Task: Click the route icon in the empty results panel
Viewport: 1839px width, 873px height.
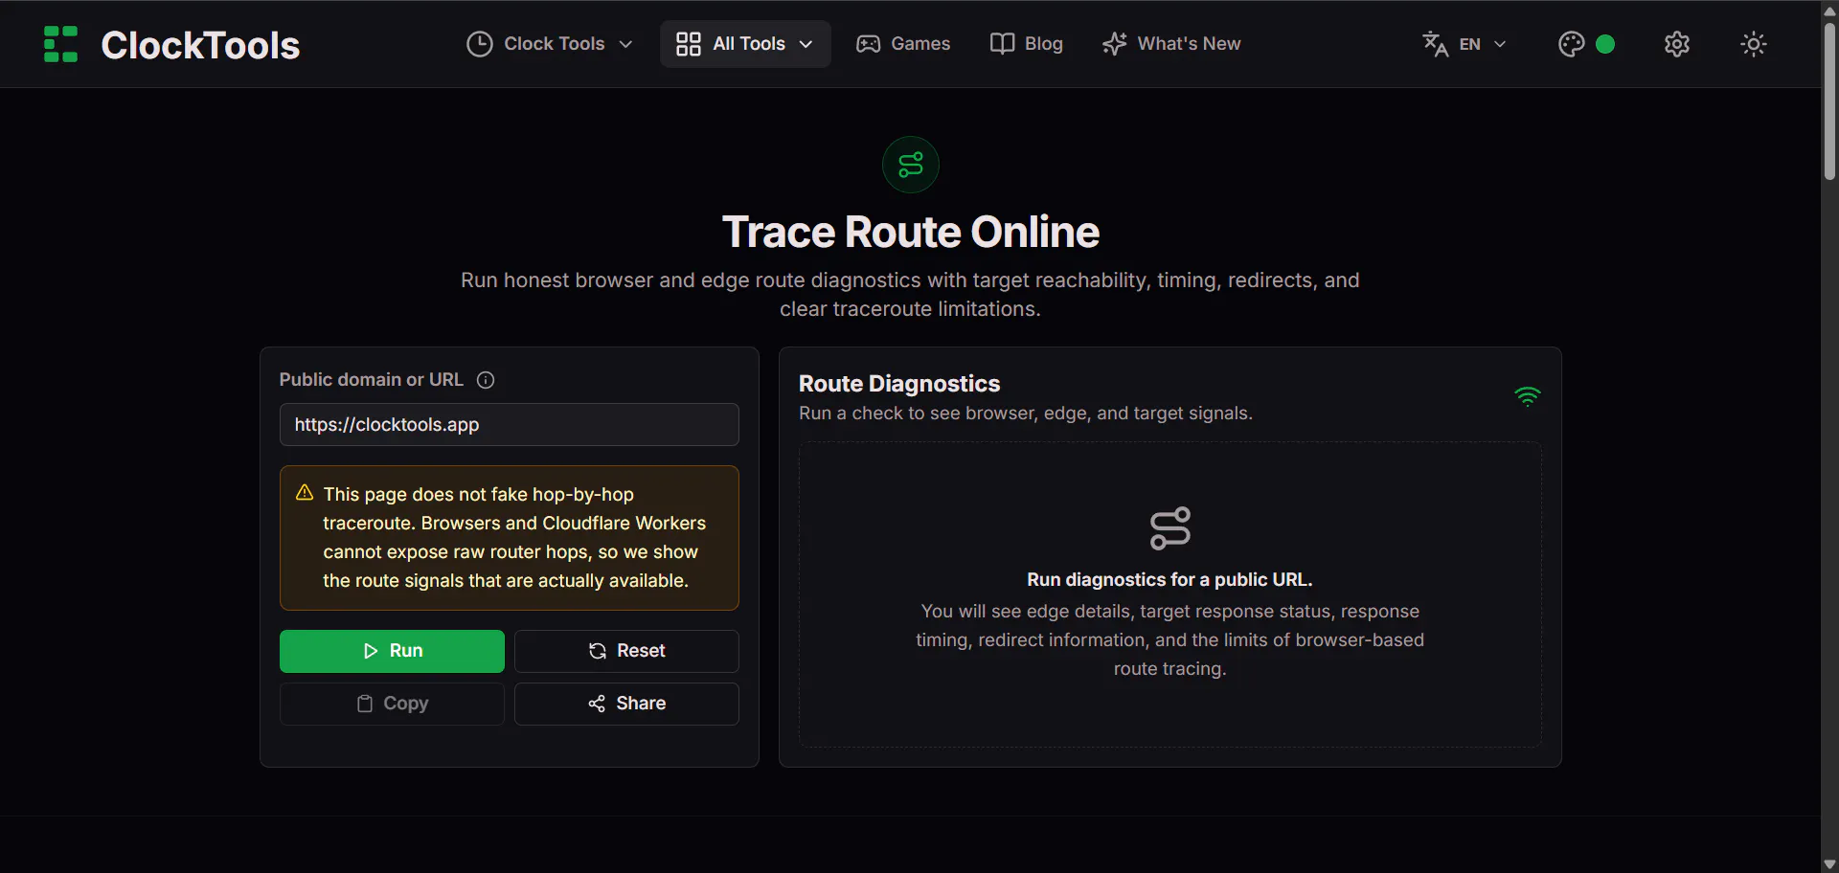Action: click(x=1170, y=528)
